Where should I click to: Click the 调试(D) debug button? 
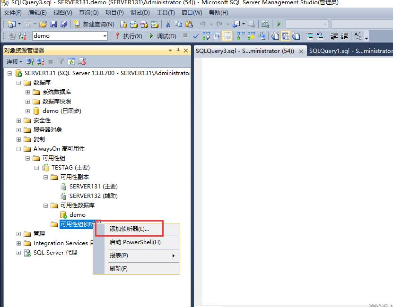click(x=163, y=36)
